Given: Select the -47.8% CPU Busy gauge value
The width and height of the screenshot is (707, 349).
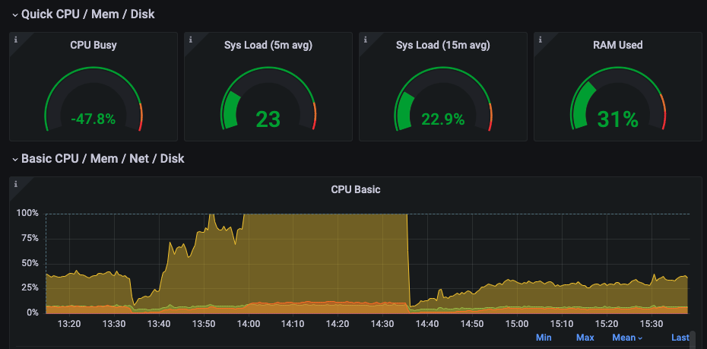Looking at the screenshot, I should click(x=94, y=119).
